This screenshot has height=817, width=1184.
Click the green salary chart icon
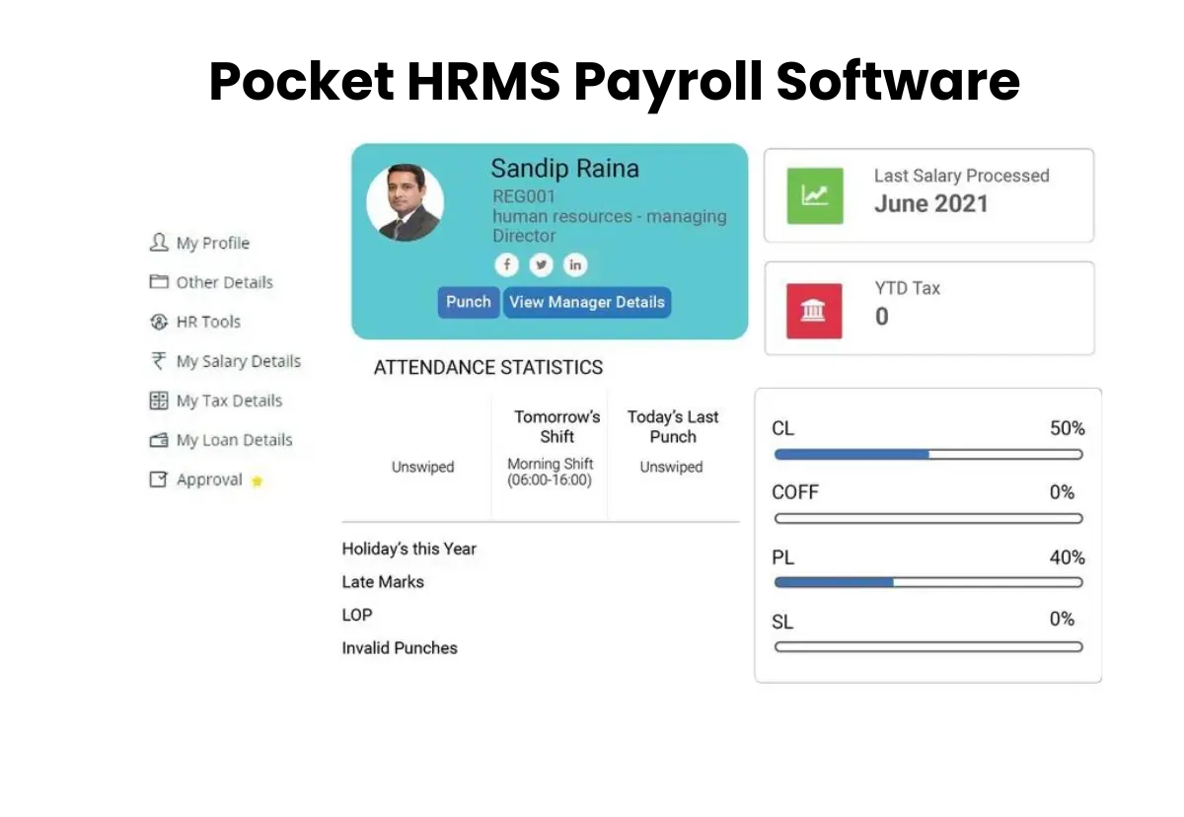pos(815,195)
